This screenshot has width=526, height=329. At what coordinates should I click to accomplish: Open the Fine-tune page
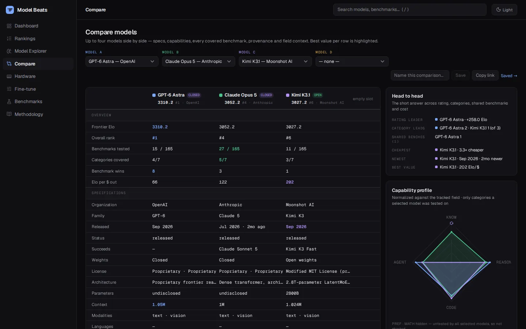coord(38,89)
